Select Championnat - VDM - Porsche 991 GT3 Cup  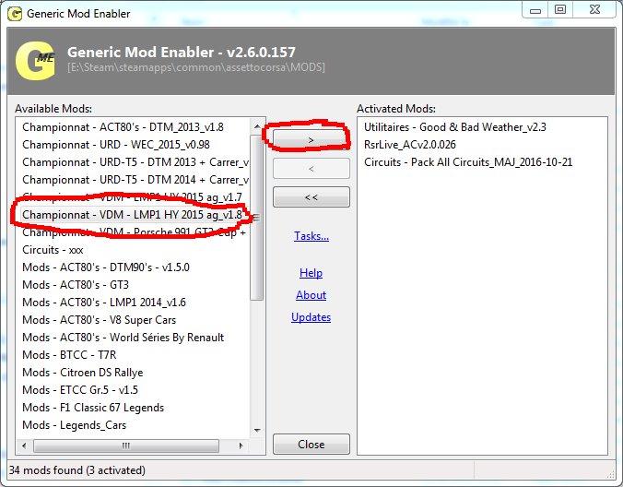click(134, 232)
